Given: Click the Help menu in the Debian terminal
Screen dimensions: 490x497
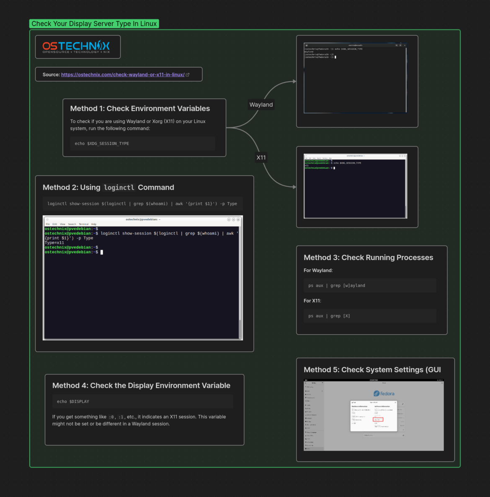Looking at the screenshot, I should (x=94, y=224).
